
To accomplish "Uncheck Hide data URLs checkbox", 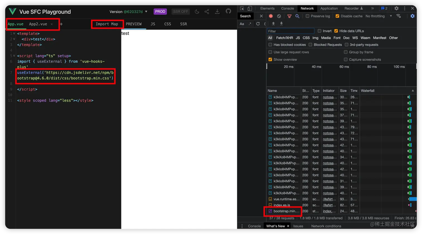I will pyautogui.click(x=336, y=31).
